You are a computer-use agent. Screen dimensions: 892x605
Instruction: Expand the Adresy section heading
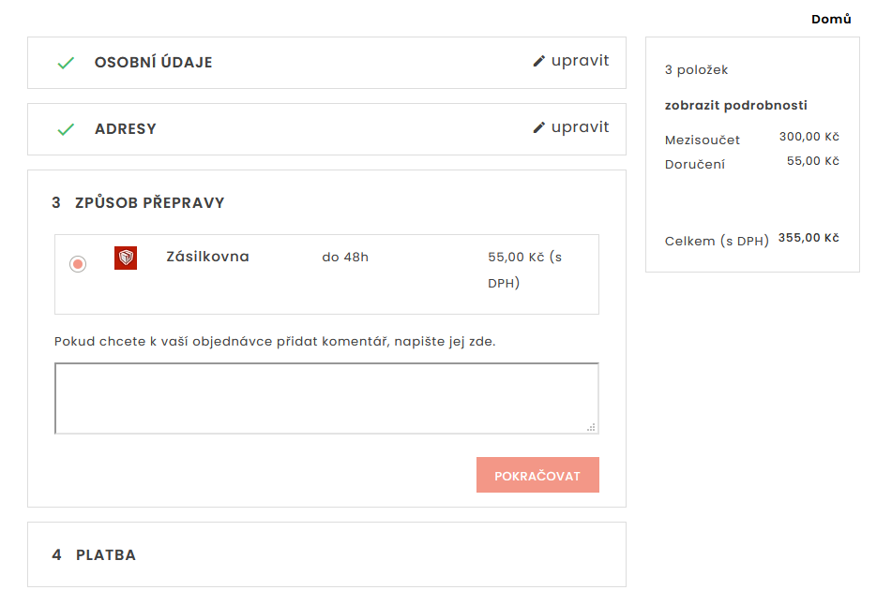coord(125,129)
